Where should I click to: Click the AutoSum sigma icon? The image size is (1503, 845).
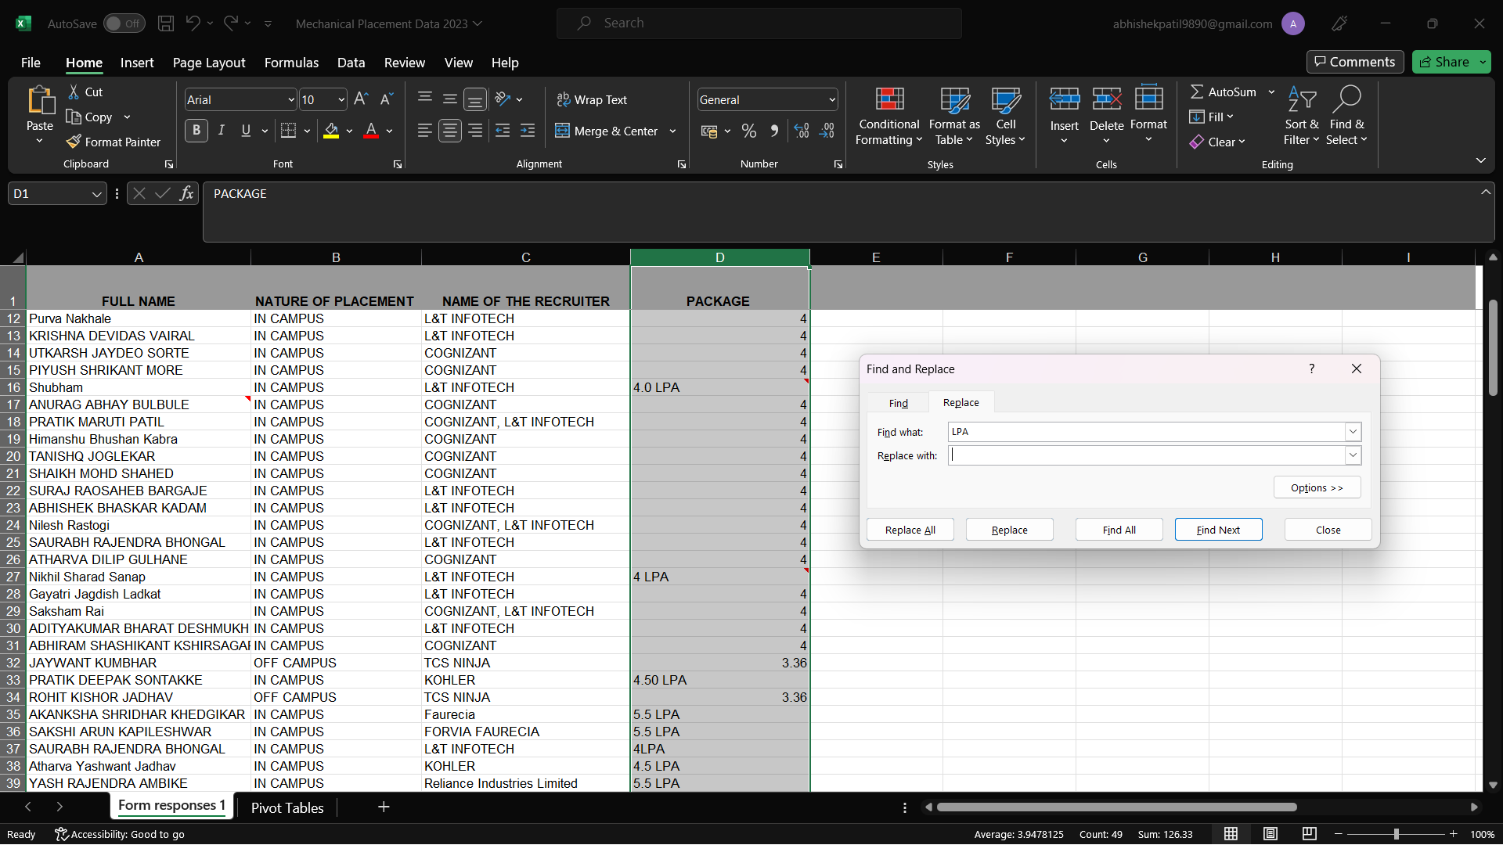coord(1196,92)
